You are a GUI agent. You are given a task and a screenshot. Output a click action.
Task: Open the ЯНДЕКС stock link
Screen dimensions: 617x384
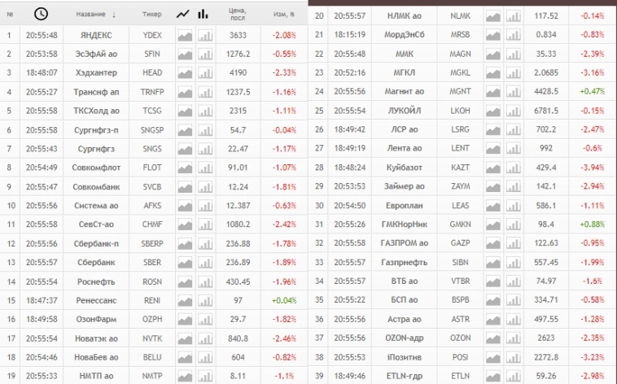[96, 36]
